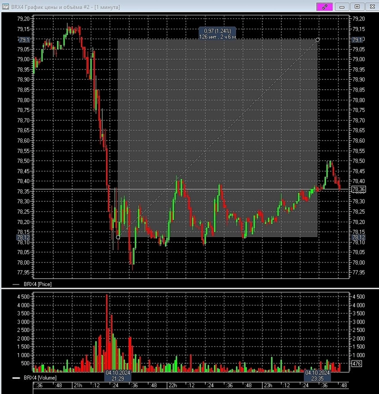Viewport: 379px width, 394px height.
Task: Click the left-axis 78,12 price marker
Action: pyautogui.click(x=23, y=237)
